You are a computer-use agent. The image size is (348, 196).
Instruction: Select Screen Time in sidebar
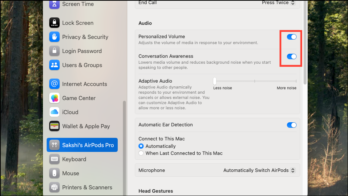click(78, 4)
